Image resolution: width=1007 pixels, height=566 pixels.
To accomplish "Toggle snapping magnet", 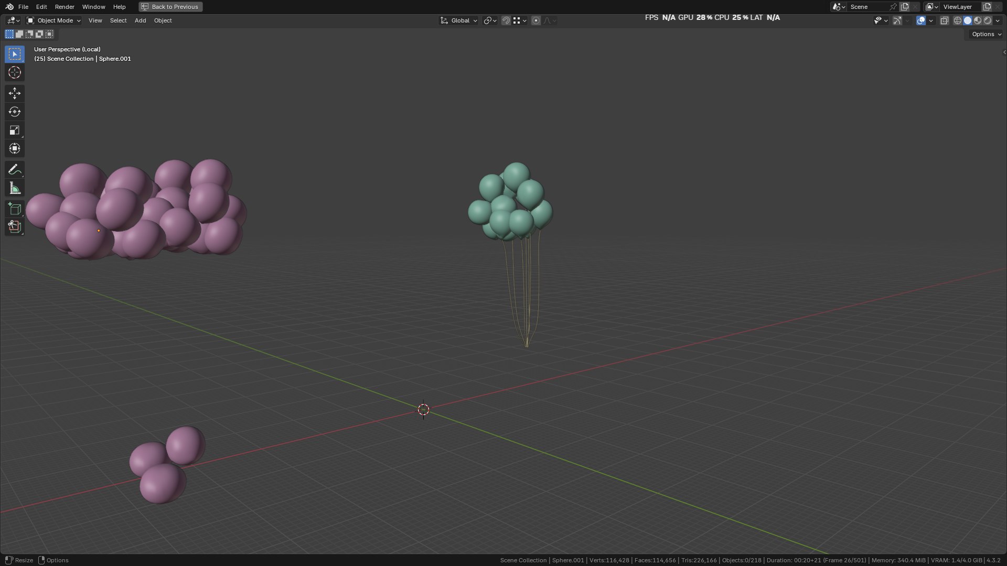I will (506, 20).
